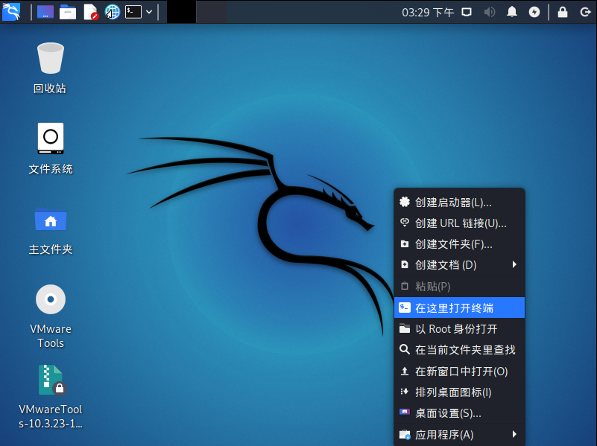Open the web browser globe icon
Image resolution: width=597 pixels, height=446 pixels.
click(113, 12)
